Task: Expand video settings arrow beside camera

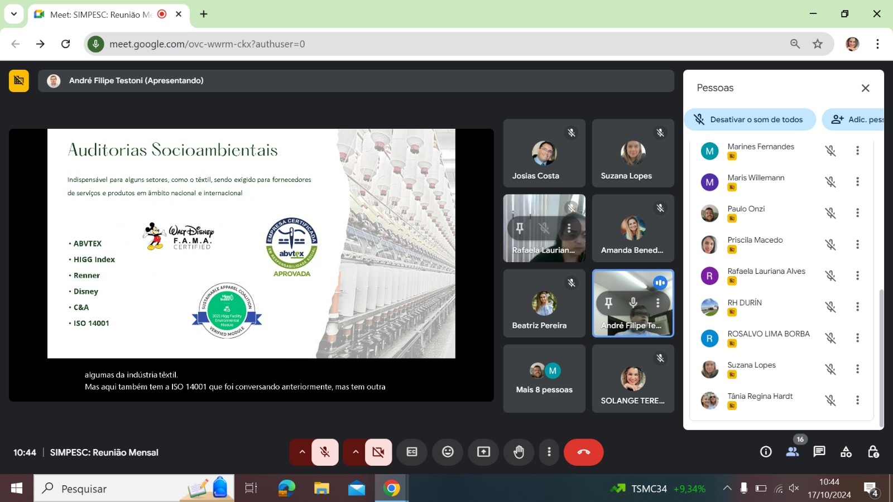Action: [x=355, y=452]
